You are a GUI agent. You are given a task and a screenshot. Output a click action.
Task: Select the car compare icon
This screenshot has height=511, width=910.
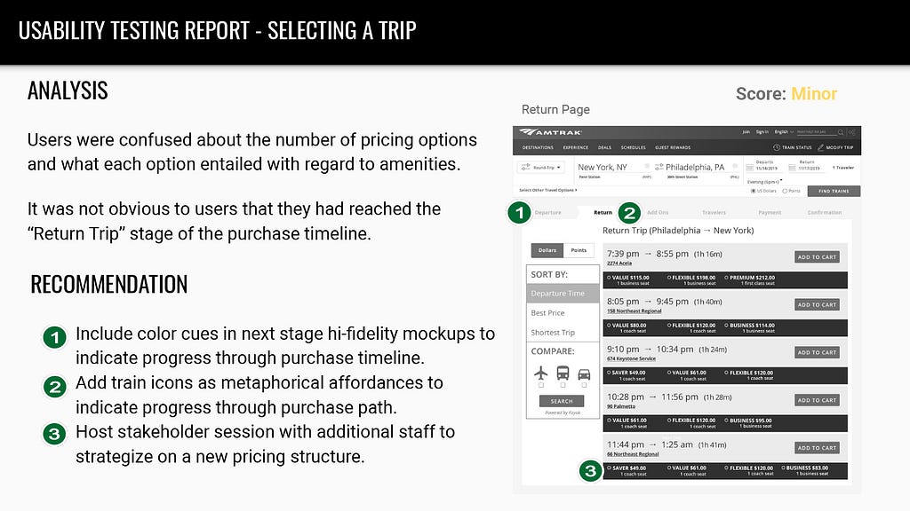pos(584,374)
